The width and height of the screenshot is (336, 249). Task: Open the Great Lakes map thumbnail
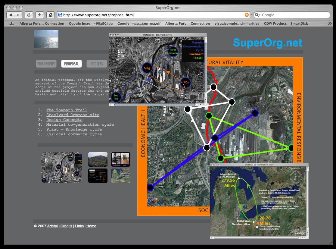click(121, 176)
